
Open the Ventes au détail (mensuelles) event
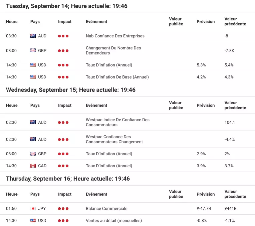pos(114,220)
